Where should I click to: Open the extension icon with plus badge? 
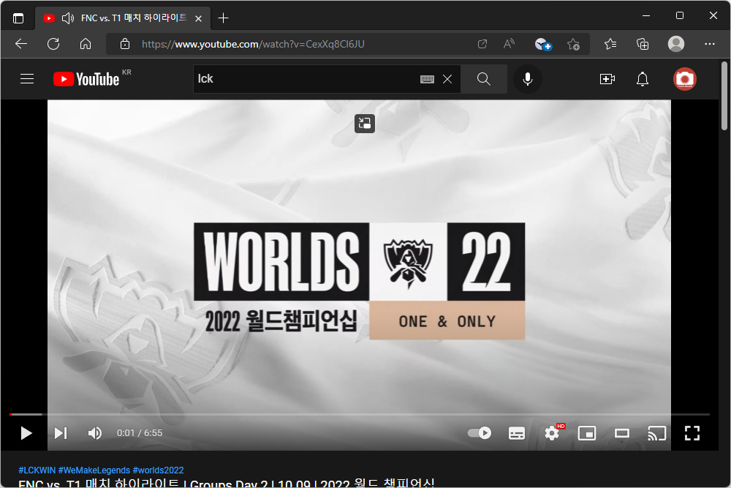[x=542, y=45]
